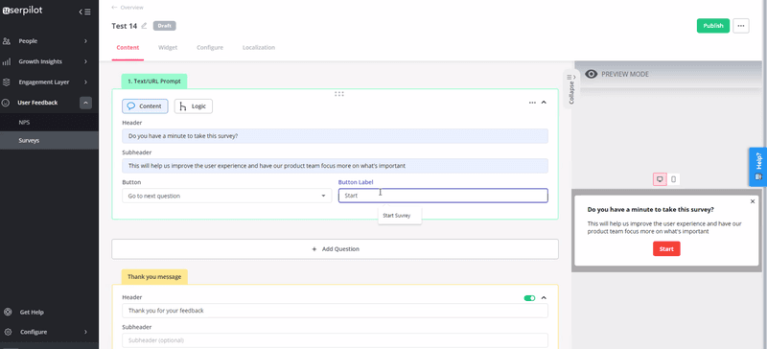Image resolution: width=767 pixels, height=349 pixels.
Task: Expand the Engagement Layer chevron
Action: 85,82
